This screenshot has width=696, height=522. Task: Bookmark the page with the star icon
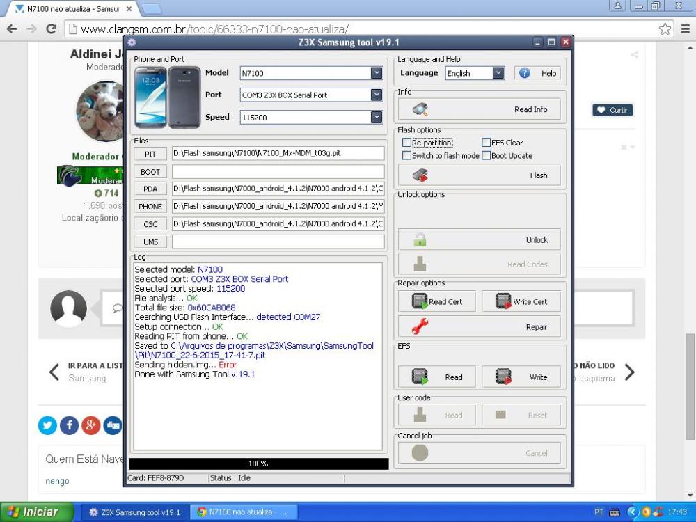click(665, 29)
